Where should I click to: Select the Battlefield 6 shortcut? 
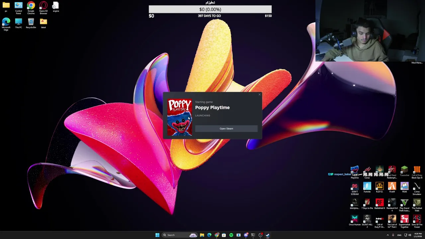coord(380,204)
